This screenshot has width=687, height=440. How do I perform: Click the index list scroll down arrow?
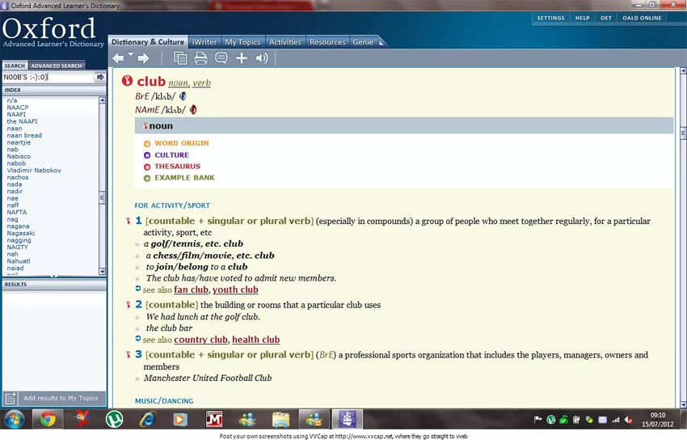pyautogui.click(x=102, y=271)
